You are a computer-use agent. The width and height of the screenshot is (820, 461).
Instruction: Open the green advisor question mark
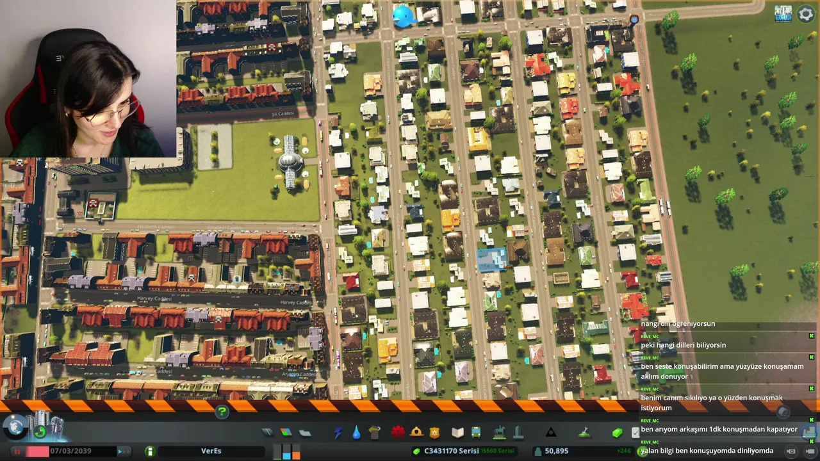pyautogui.click(x=222, y=412)
